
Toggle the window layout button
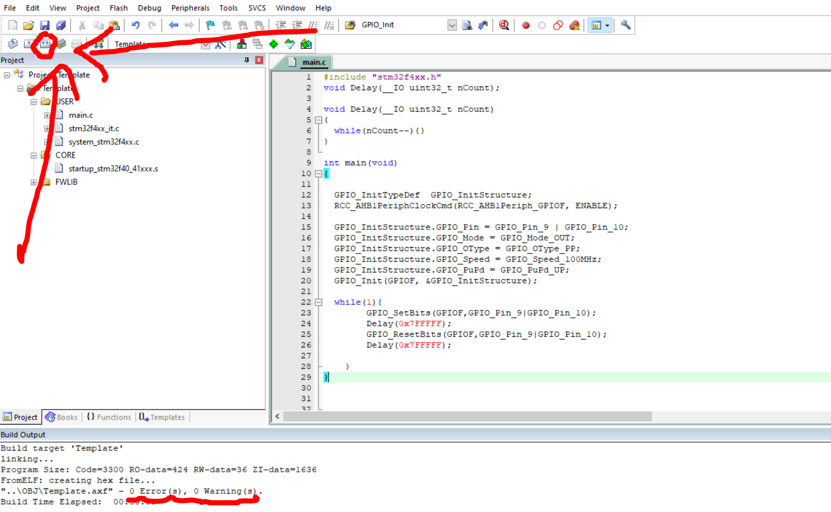coord(596,25)
